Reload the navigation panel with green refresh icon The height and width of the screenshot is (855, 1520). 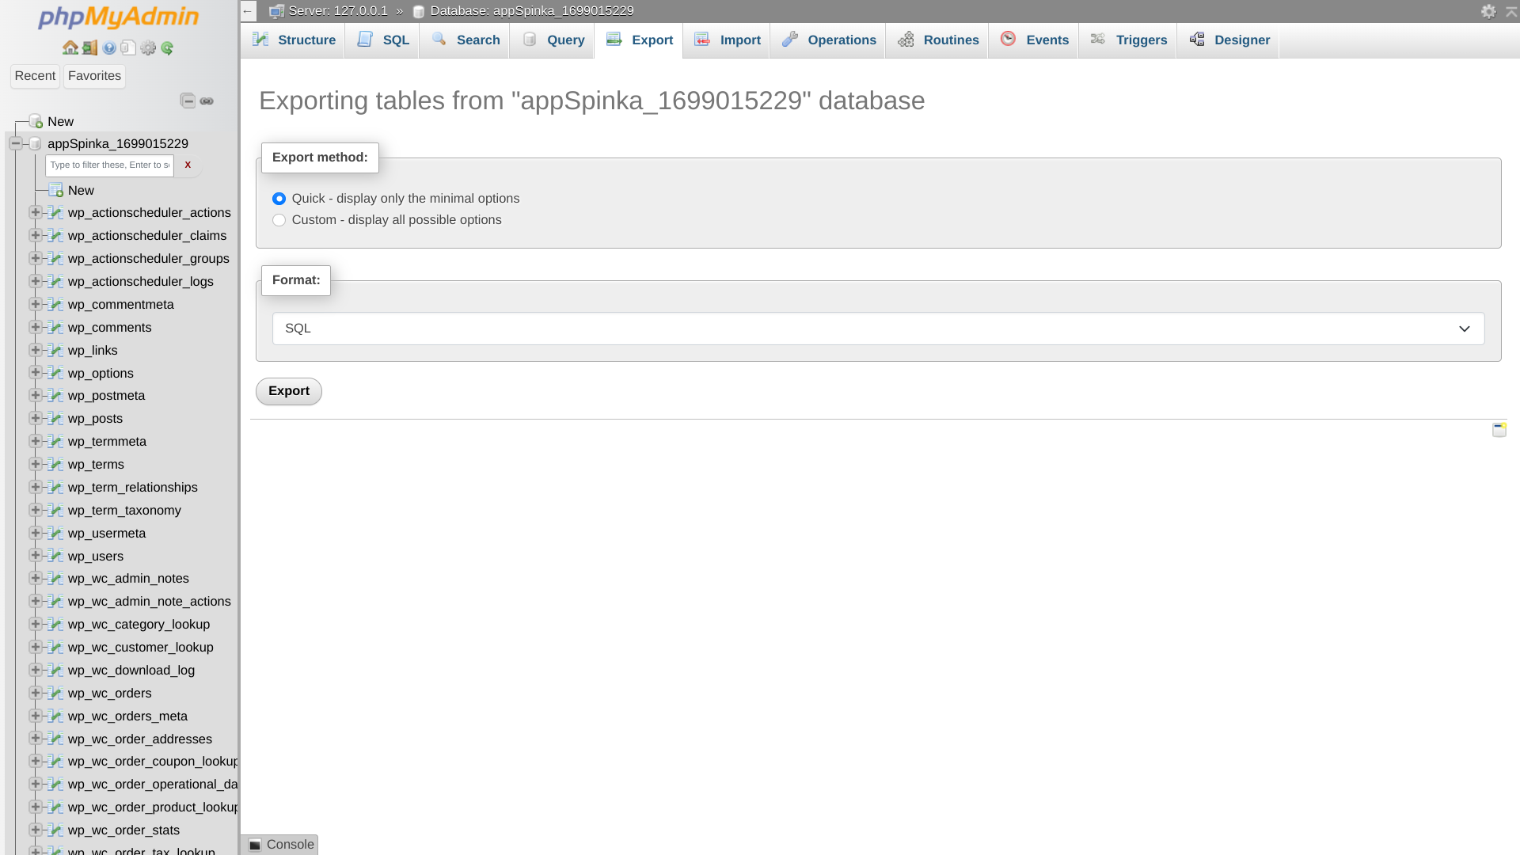167,47
